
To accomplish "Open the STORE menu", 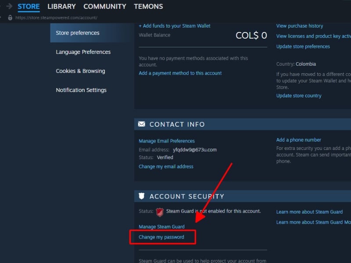I will tap(29, 7).
